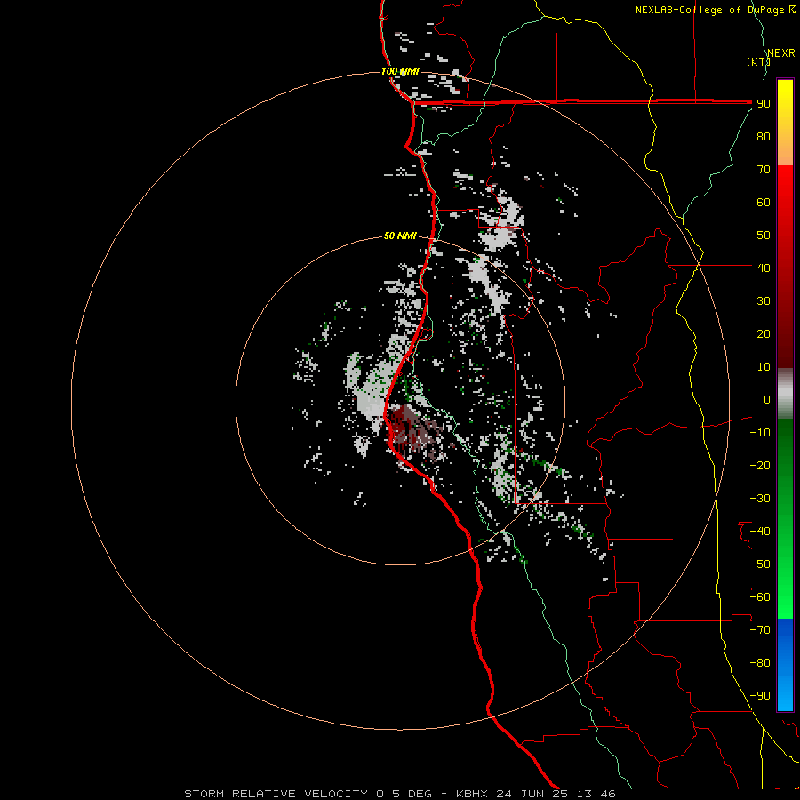The width and height of the screenshot is (800, 800).
Task: Click the 20 value on the velocity scale
Action: coord(764,333)
